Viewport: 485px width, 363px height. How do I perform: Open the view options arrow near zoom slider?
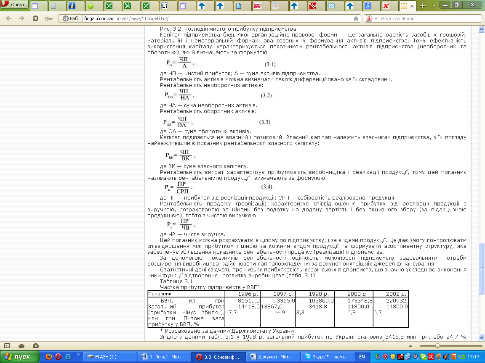point(410,346)
